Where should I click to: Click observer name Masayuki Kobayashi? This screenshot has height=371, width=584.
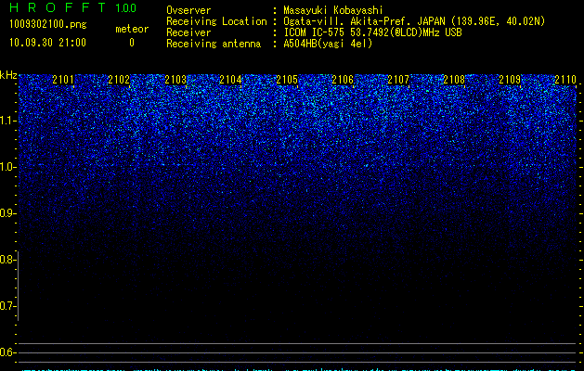pos(333,10)
